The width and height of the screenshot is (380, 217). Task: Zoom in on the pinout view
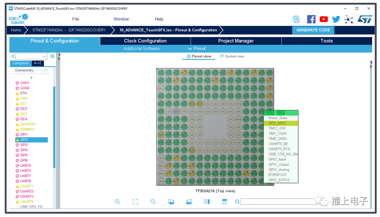pos(118,202)
